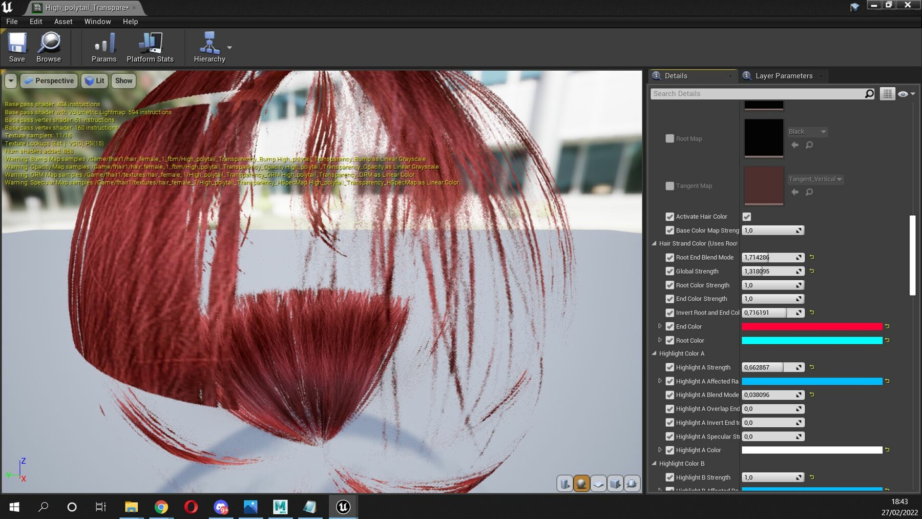Open Google Chrome from taskbar
The image size is (922, 519).
pos(161,507)
